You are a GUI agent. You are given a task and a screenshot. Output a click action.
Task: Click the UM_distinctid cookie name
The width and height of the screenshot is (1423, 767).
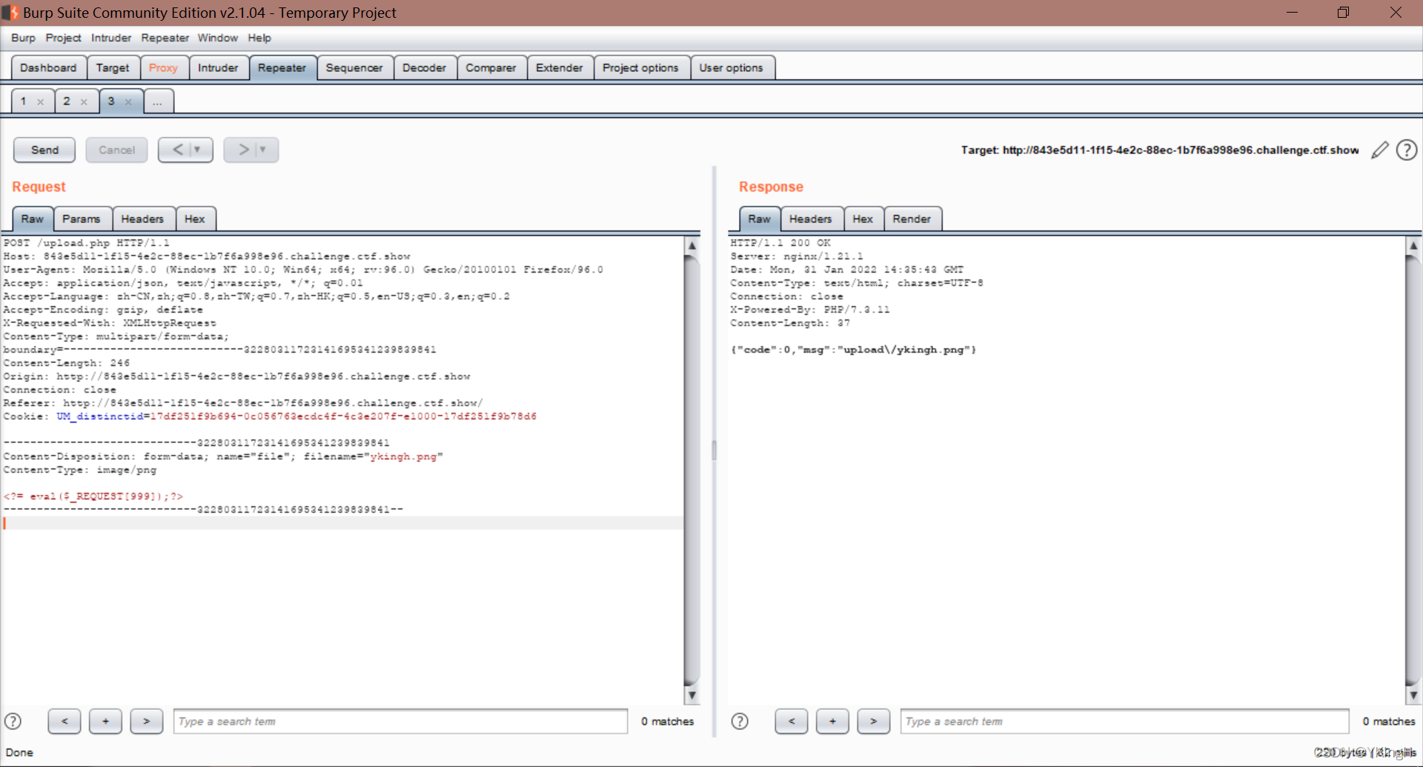(100, 416)
